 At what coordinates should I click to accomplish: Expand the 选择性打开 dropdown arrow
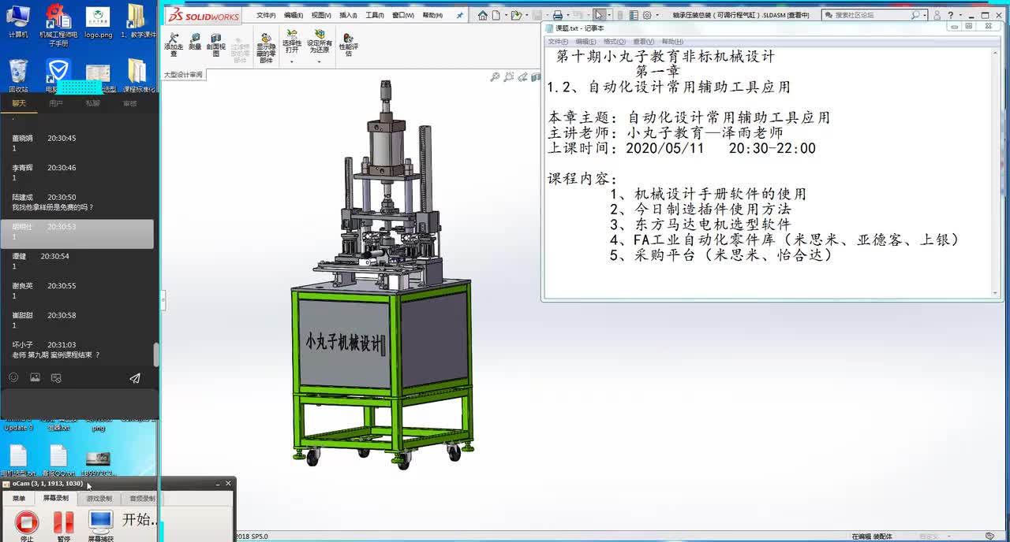tap(292, 61)
